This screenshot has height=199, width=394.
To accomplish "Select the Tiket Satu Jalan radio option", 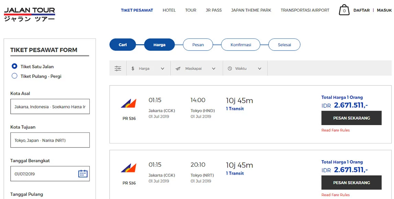I will coord(14,66).
